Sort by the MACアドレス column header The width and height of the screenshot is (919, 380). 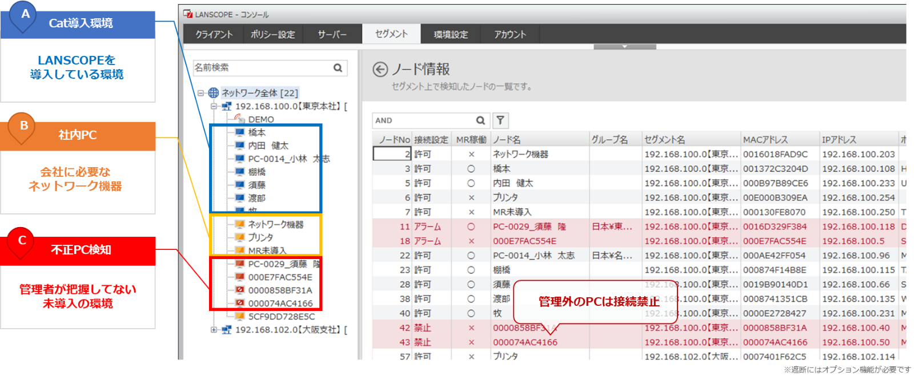[780, 140]
